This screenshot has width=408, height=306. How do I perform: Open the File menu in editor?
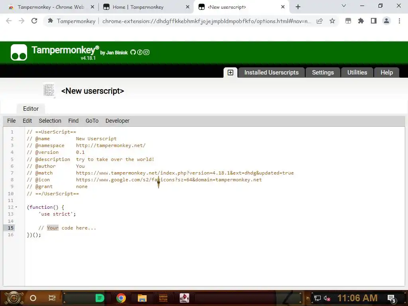12,121
